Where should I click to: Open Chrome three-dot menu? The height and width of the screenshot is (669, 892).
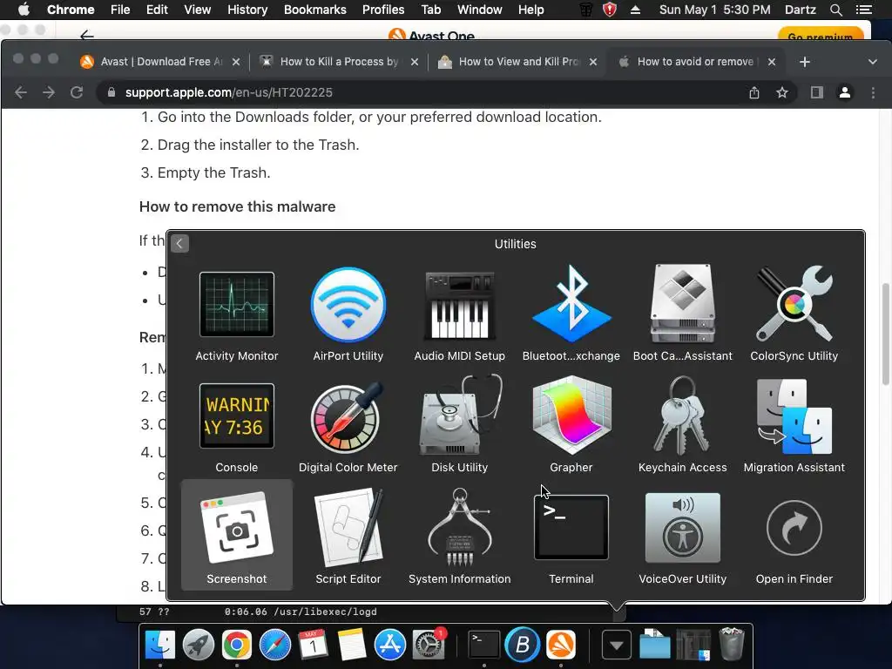click(x=873, y=92)
